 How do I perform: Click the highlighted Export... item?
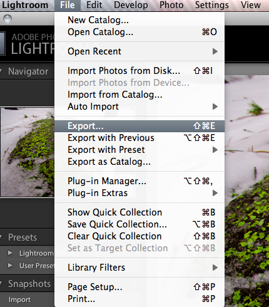(x=140, y=126)
